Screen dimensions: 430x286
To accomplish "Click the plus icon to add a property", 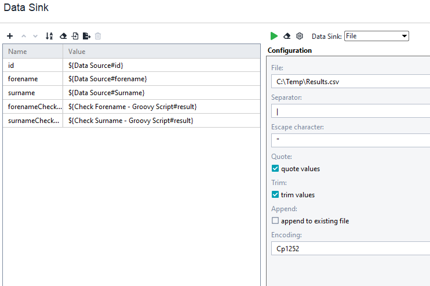I will (10, 36).
